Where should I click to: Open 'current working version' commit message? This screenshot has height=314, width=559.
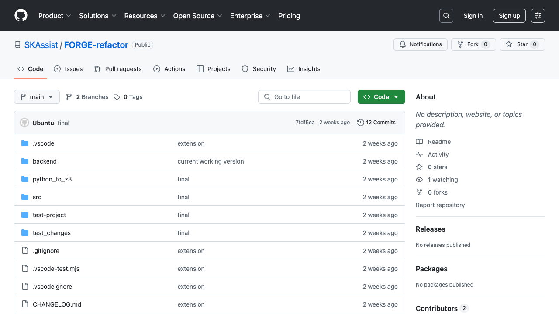point(211,161)
